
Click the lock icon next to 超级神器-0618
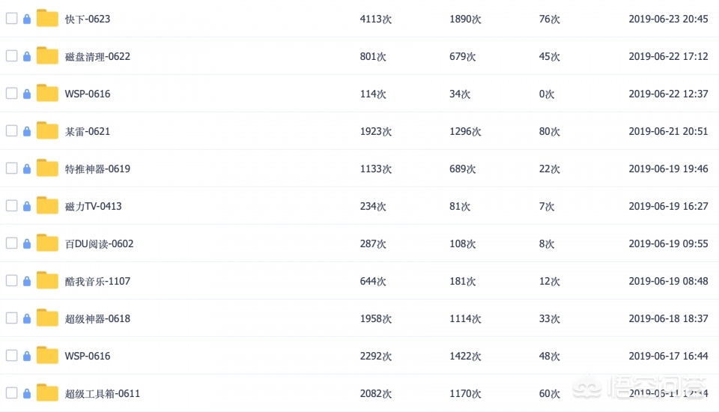coord(27,318)
